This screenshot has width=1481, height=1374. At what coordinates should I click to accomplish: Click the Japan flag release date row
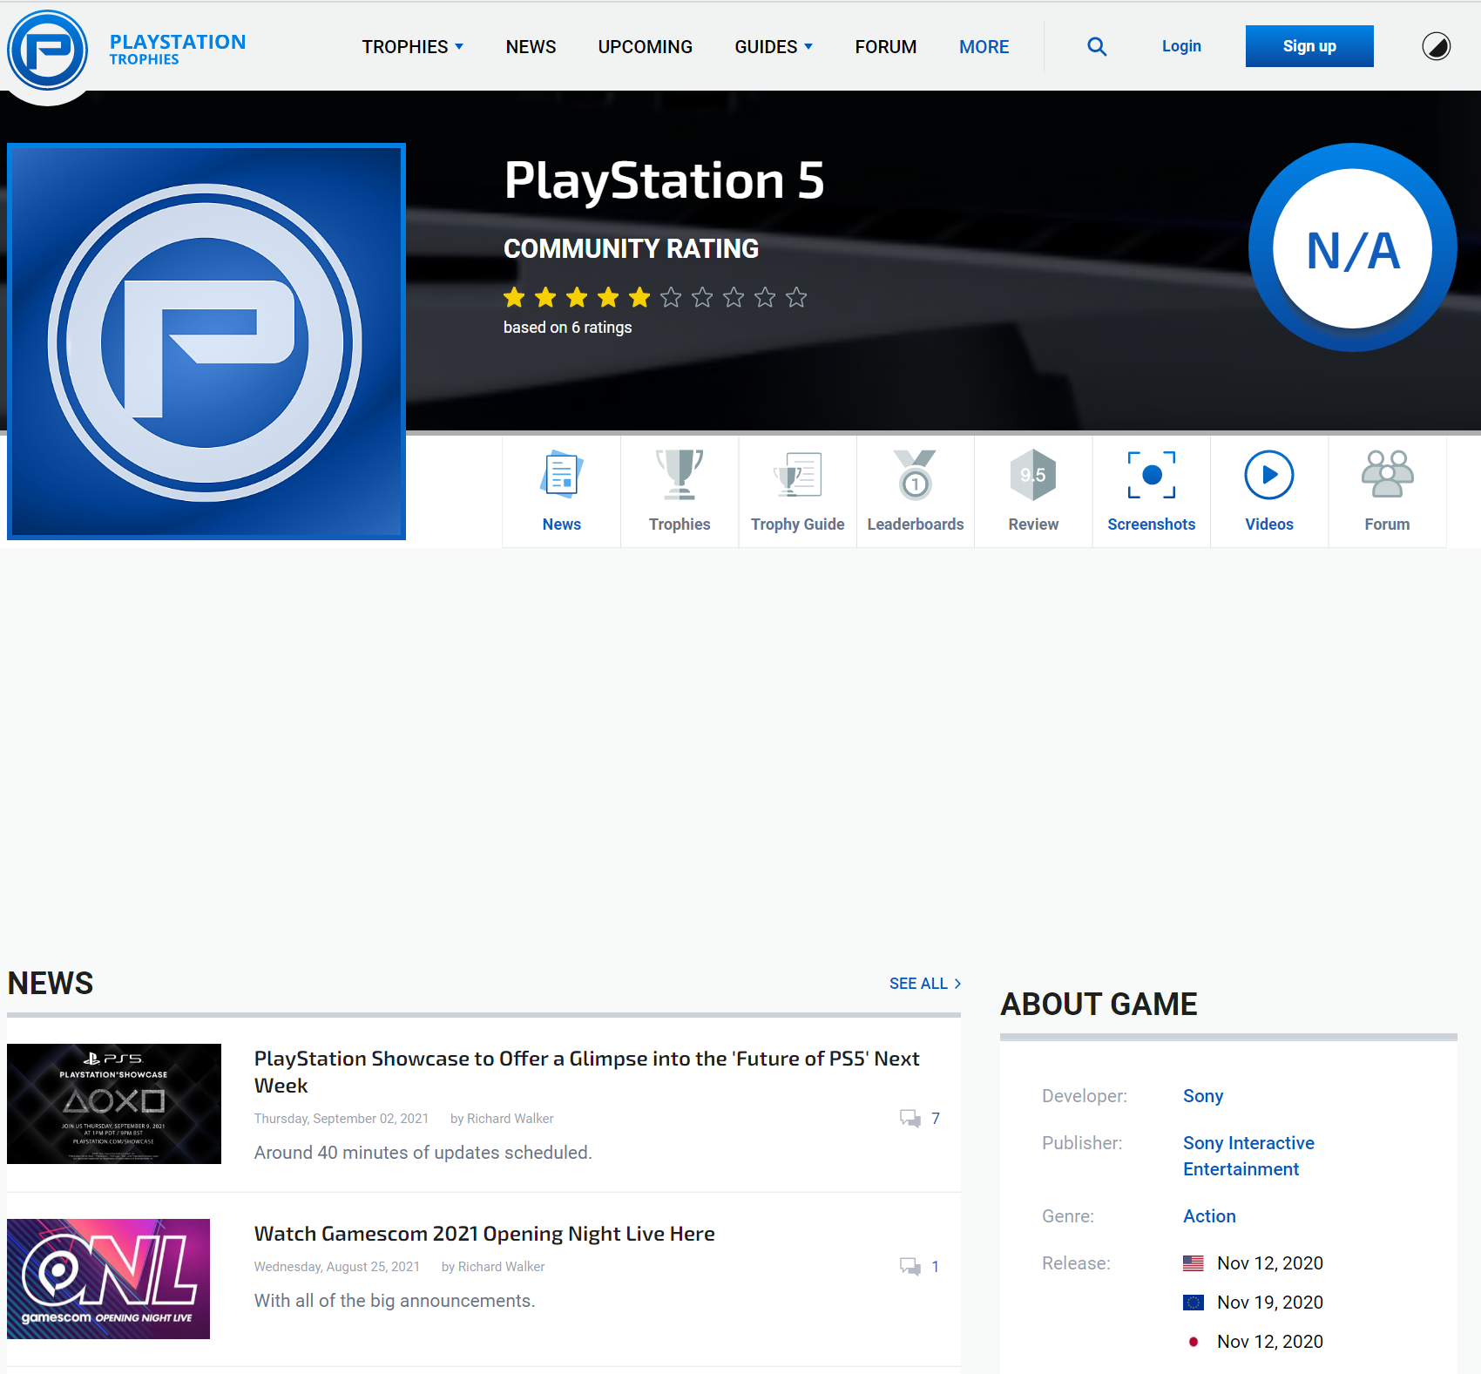(x=1253, y=1342)
